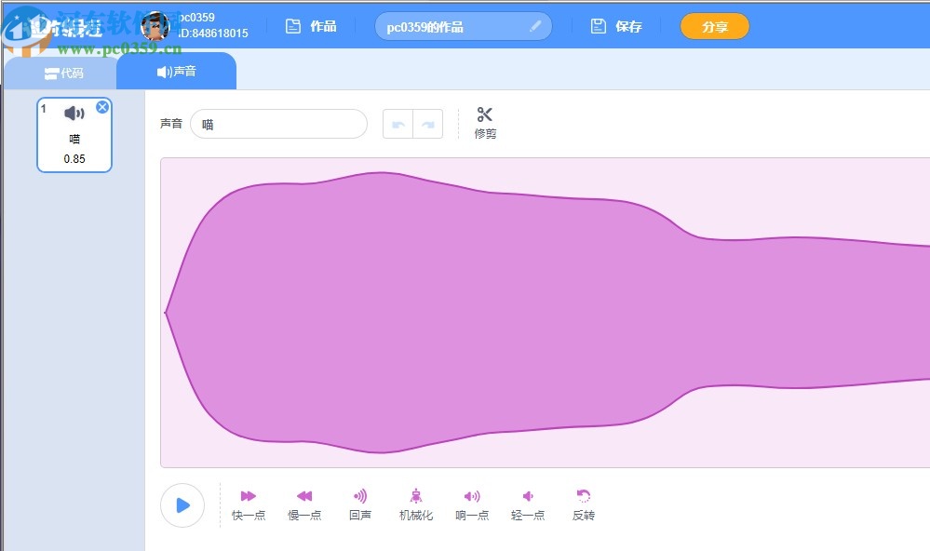Make the sound softer with 轻一点
Image resolution: width=930 pixels, height=551 pixels.
(528, 503)
